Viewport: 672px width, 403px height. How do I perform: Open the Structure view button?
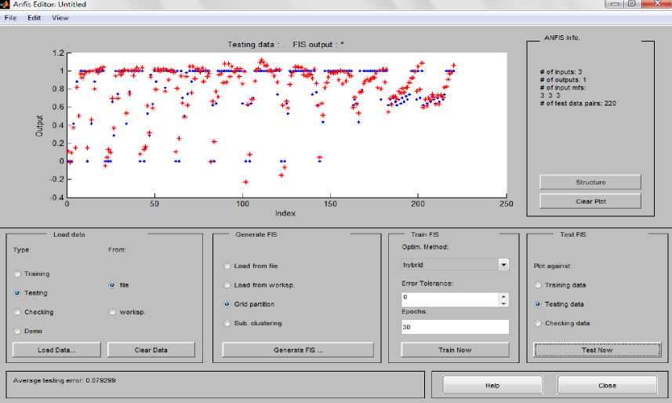click(x=590, y=182)
